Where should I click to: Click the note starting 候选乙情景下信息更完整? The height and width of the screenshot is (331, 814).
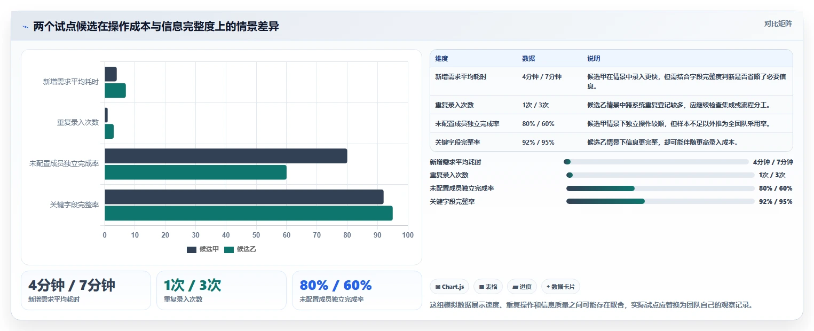coord(662,142)
